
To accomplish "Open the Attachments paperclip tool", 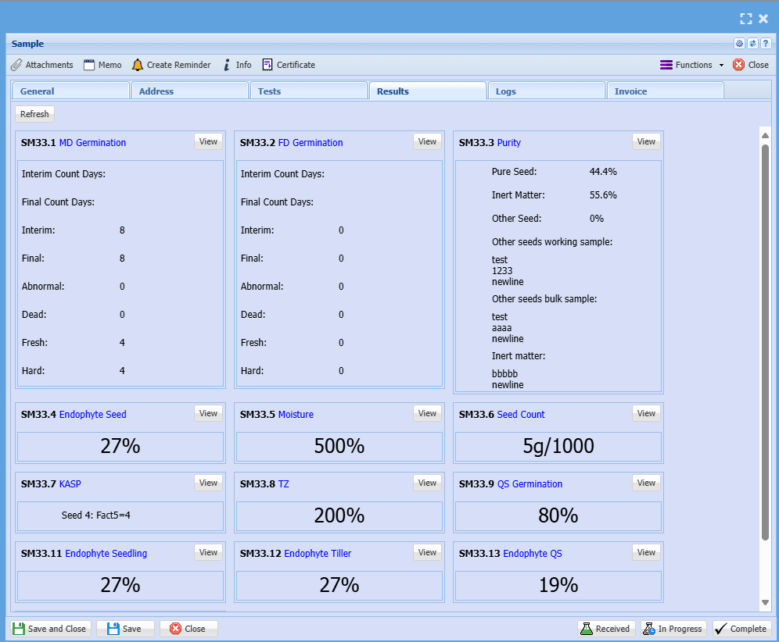I will 42,65.
